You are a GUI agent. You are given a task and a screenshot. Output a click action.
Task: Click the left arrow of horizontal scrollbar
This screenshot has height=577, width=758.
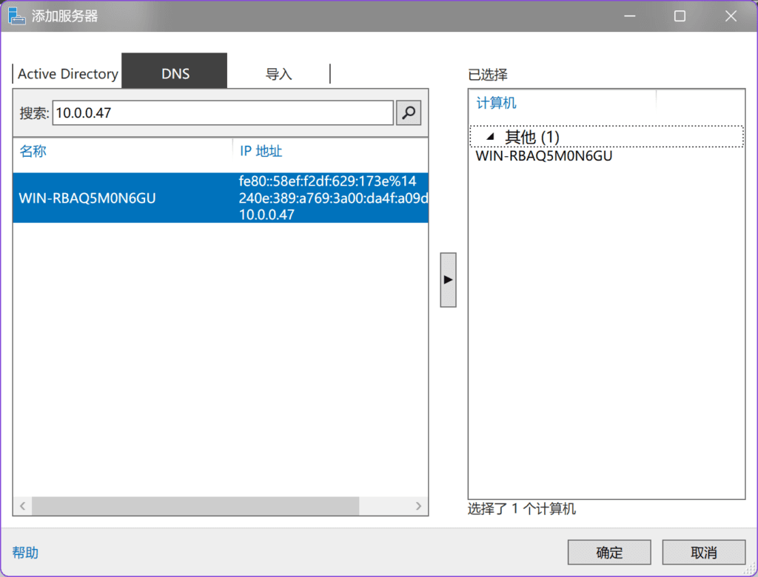coord(22,506)
